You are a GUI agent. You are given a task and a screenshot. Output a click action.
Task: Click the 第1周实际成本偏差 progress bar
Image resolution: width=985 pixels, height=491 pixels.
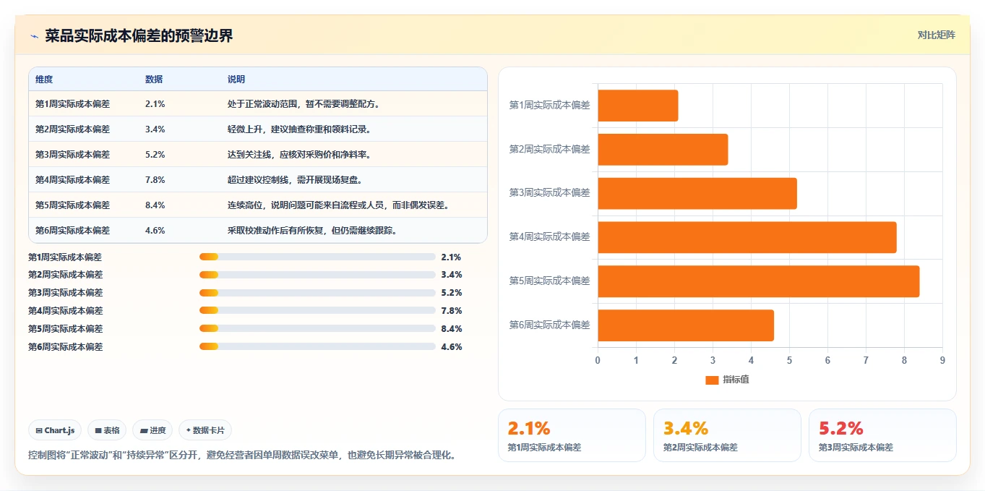pyautogui.click(x=317, y=257)
